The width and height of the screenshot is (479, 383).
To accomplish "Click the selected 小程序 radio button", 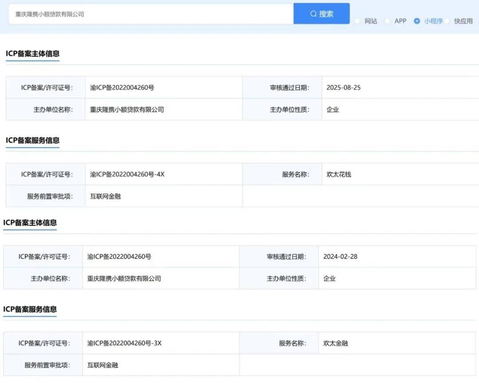I will click(416, 21).
